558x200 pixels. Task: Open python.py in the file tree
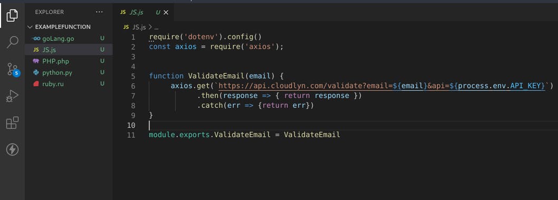click(69, 73)
